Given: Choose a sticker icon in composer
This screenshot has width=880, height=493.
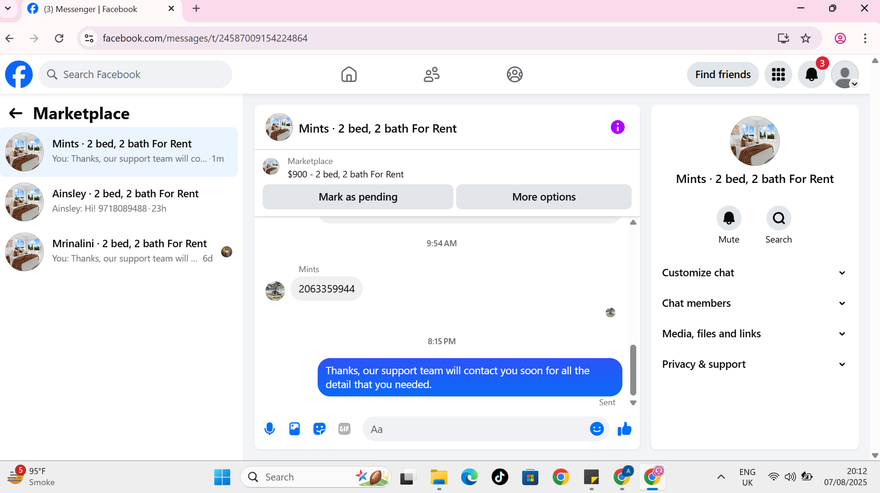Looking at the screenshot, I should [319, 429].
